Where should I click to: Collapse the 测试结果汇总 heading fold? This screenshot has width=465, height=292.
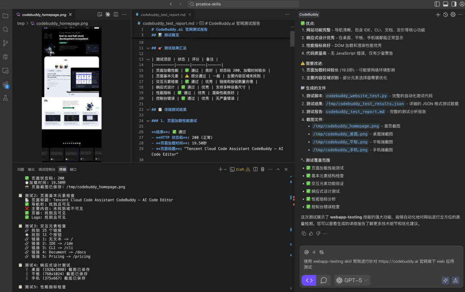tap(148, 48)
